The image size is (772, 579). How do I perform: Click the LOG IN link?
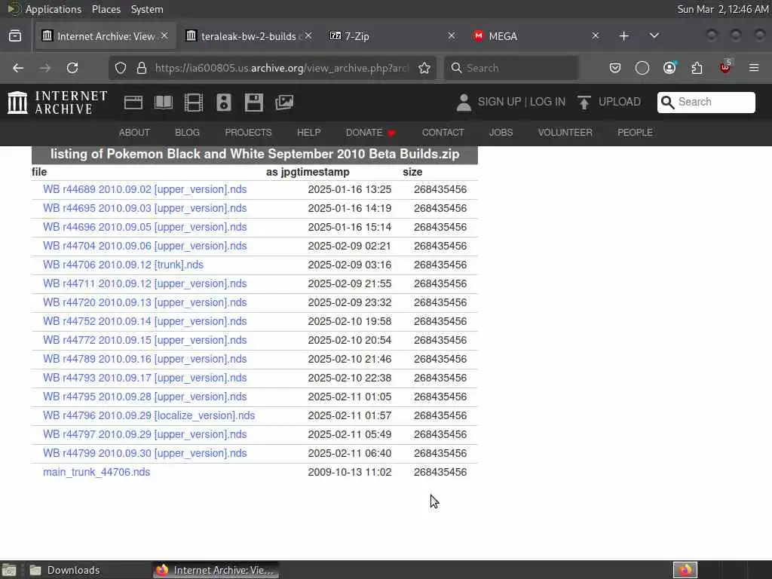pyautogui.click(x=547, y=102)
